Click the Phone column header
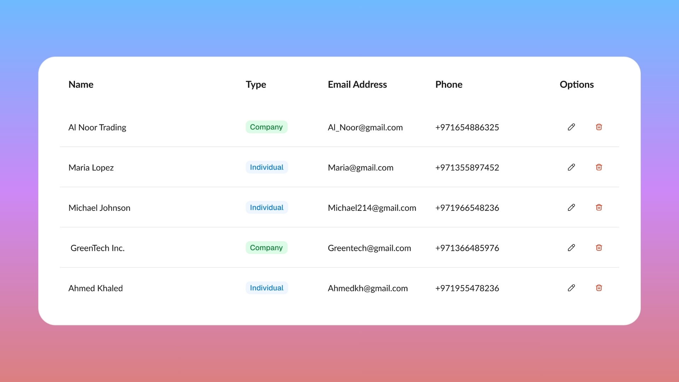679x382 pixels. point(449,85)
